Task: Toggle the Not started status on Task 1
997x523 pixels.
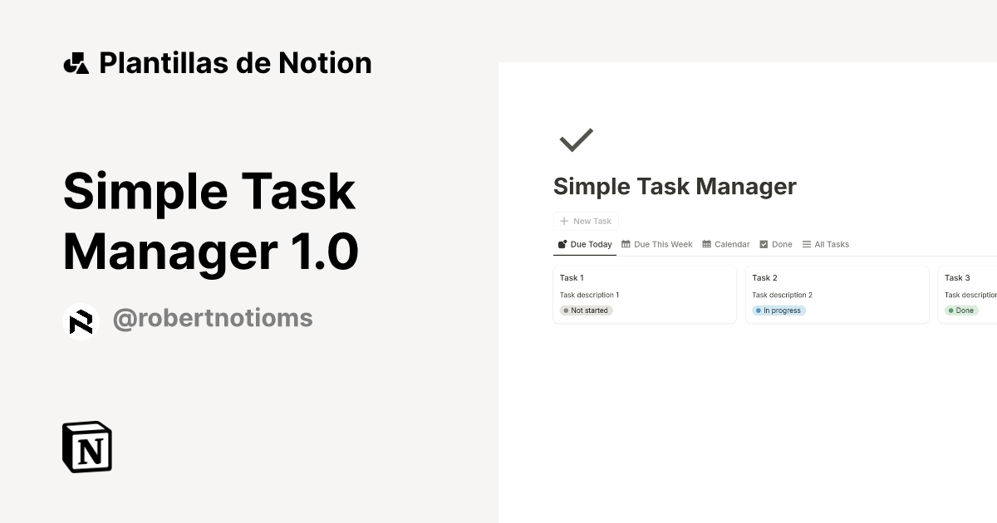Action: 585,310
